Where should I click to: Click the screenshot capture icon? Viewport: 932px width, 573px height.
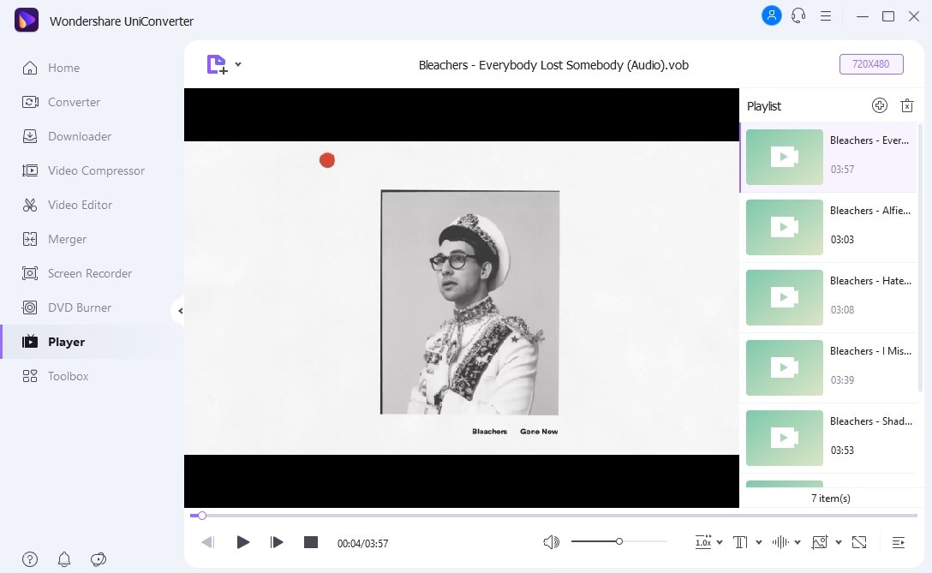coord(820,542)
